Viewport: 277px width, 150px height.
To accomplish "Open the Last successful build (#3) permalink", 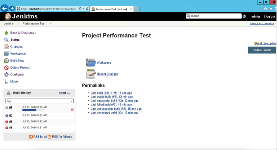I will tap(114, 101).
